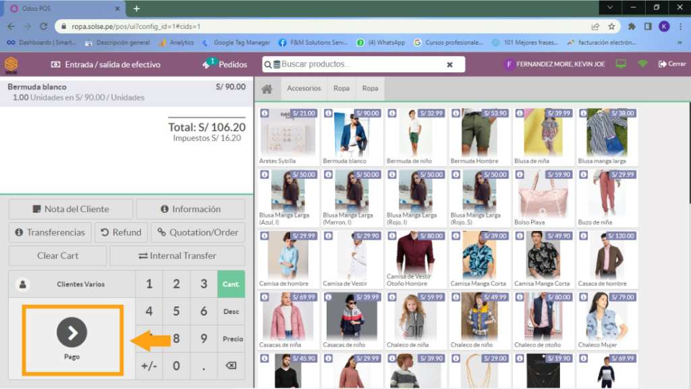Open the first Ropa category tab
The height and width of the screenshot is (389, 691).
pyautogui.click(x=341, y=88)
